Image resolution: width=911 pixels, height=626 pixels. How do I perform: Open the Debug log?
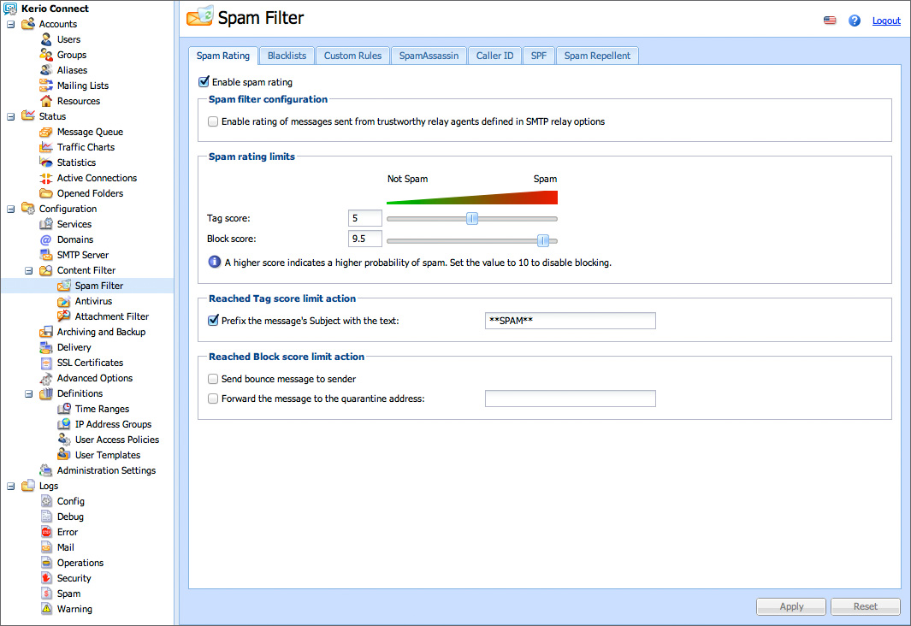(x=70, y=517)
